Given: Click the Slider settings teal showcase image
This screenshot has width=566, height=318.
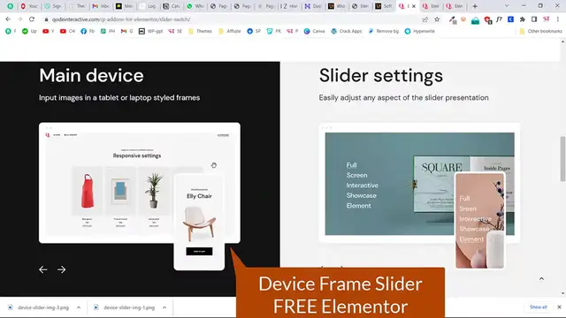Looking at the screenshot, I should 419,184.
